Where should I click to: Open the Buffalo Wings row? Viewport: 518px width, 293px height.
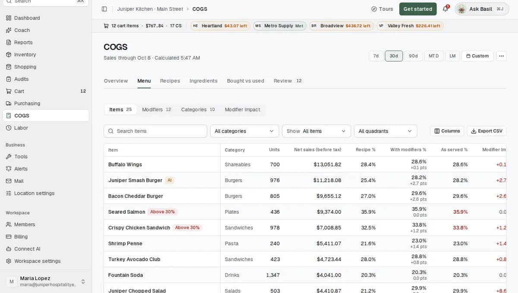305,165
